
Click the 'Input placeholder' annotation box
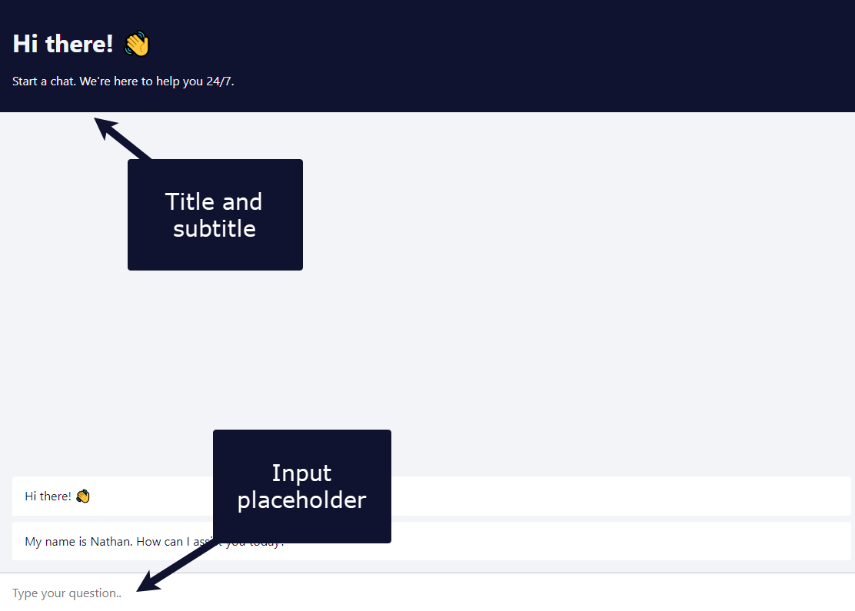point(301,486)
